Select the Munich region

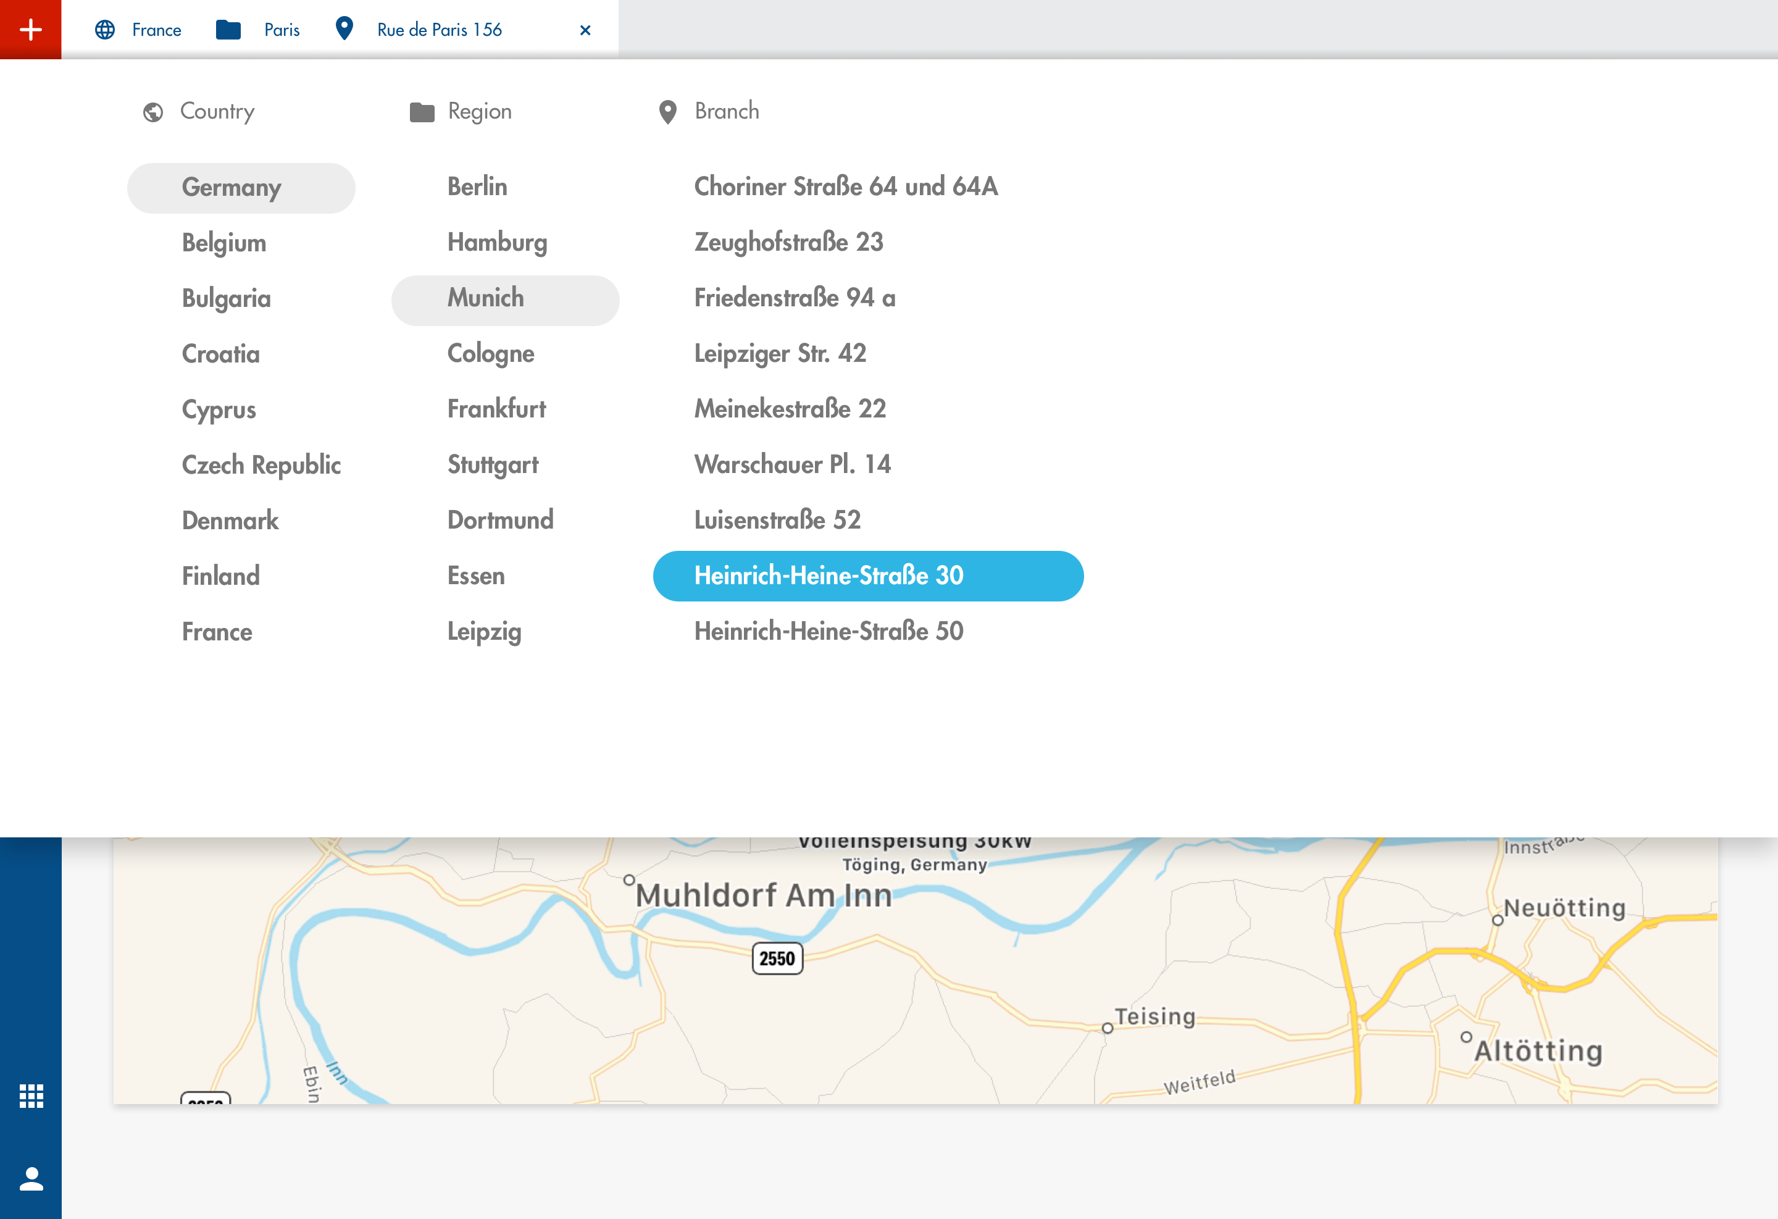(x=505, y=300)
